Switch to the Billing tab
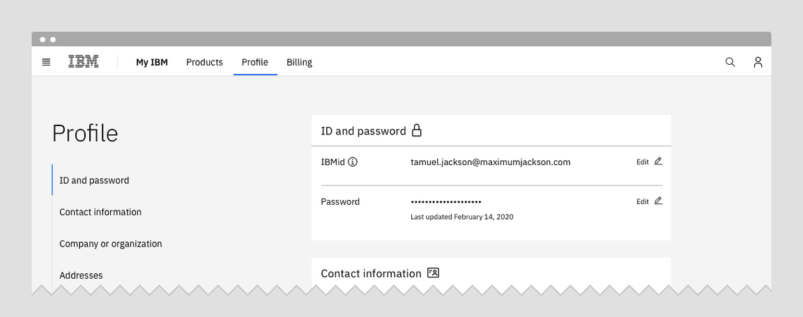Viewport: 803px width, 317px height. [299, 63]
